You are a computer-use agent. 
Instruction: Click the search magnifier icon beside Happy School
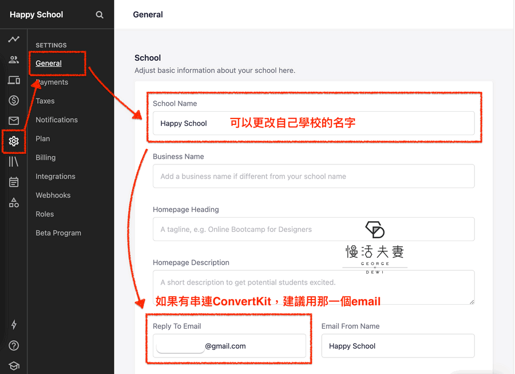coord(100,15)
